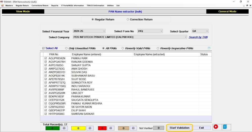Screen dimensions: 252x132
Task: Open the Reports menu
Action: pyautogui.click(x=55, y=6)
